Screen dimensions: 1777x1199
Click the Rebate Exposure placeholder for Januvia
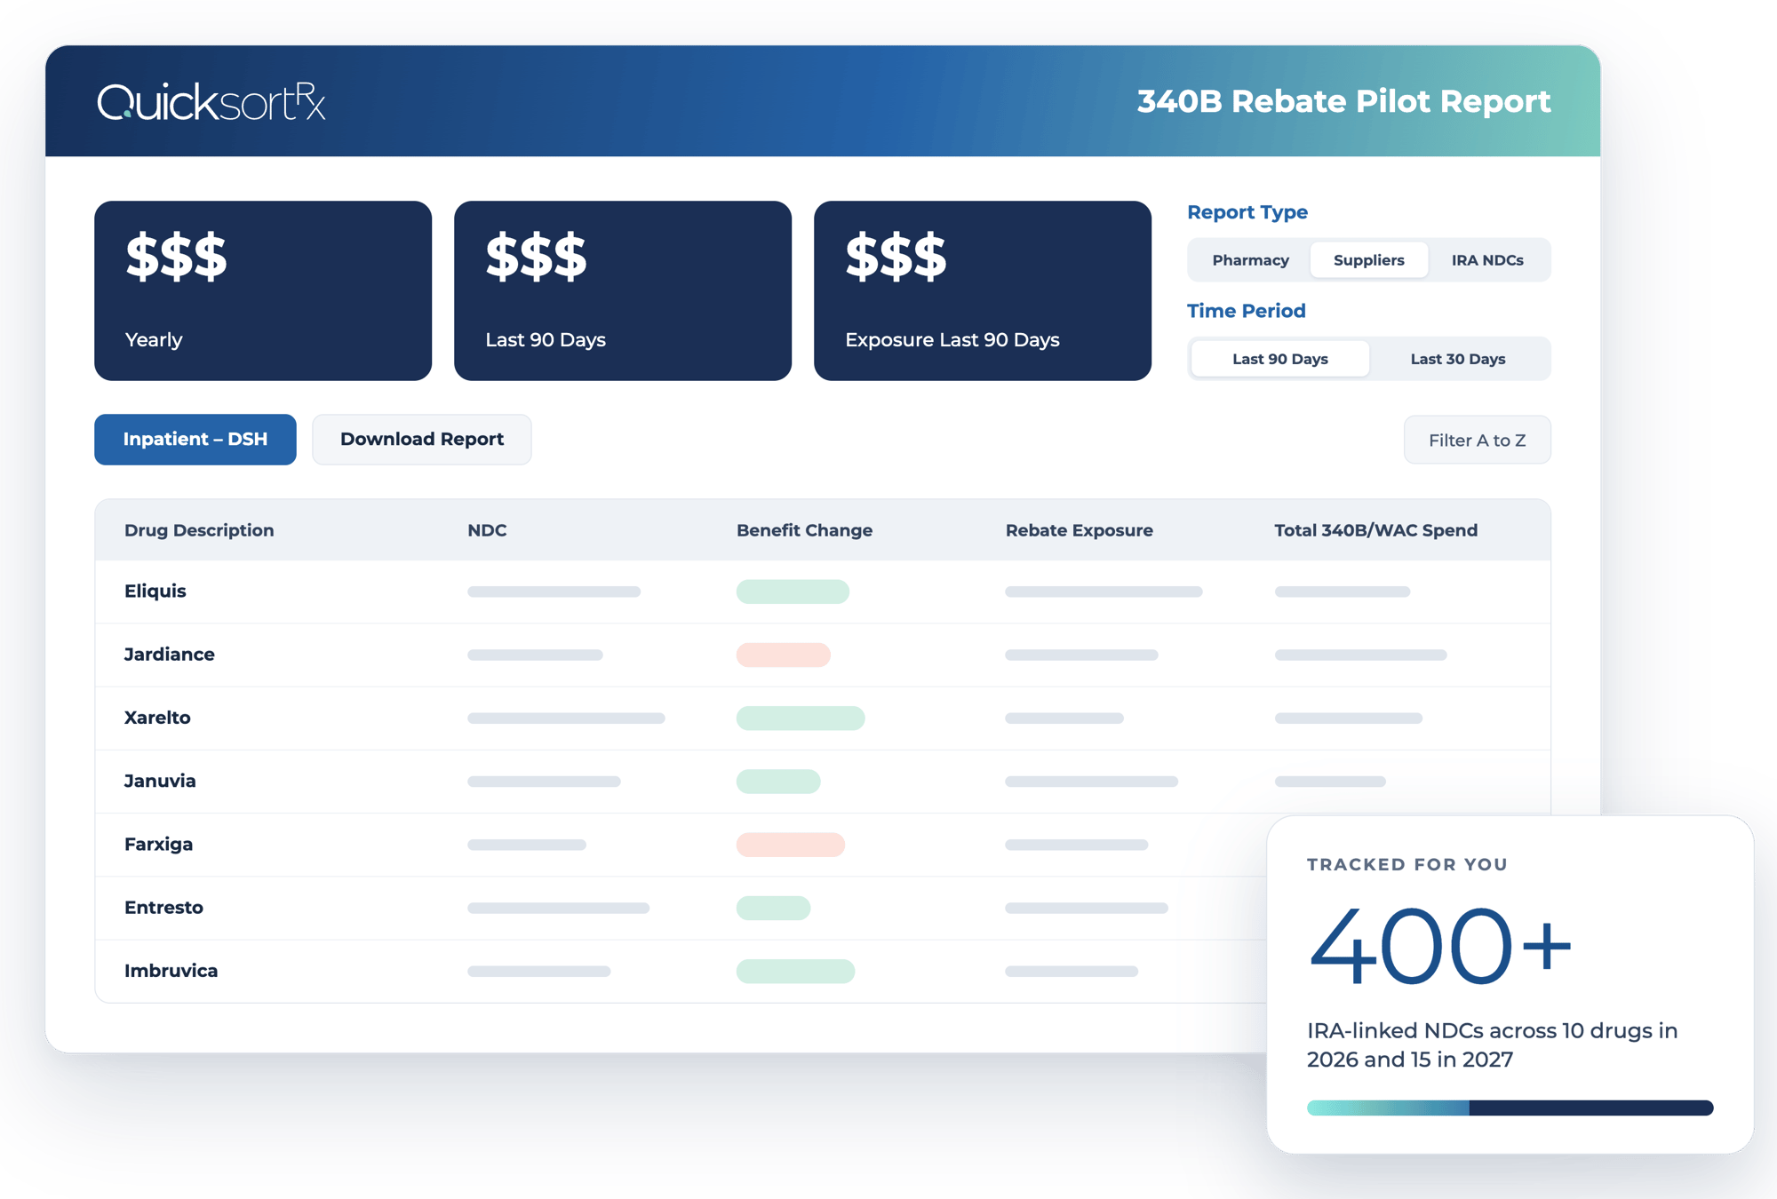(x=1091, y=782)
